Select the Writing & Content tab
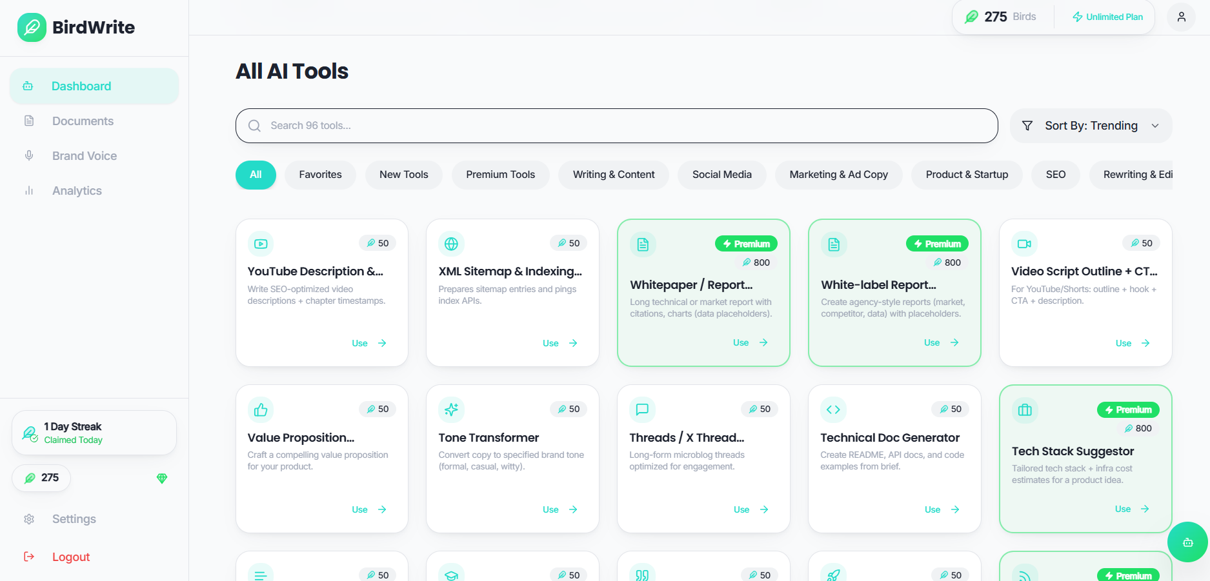The image size is (1210, 581). coord(614,175)
